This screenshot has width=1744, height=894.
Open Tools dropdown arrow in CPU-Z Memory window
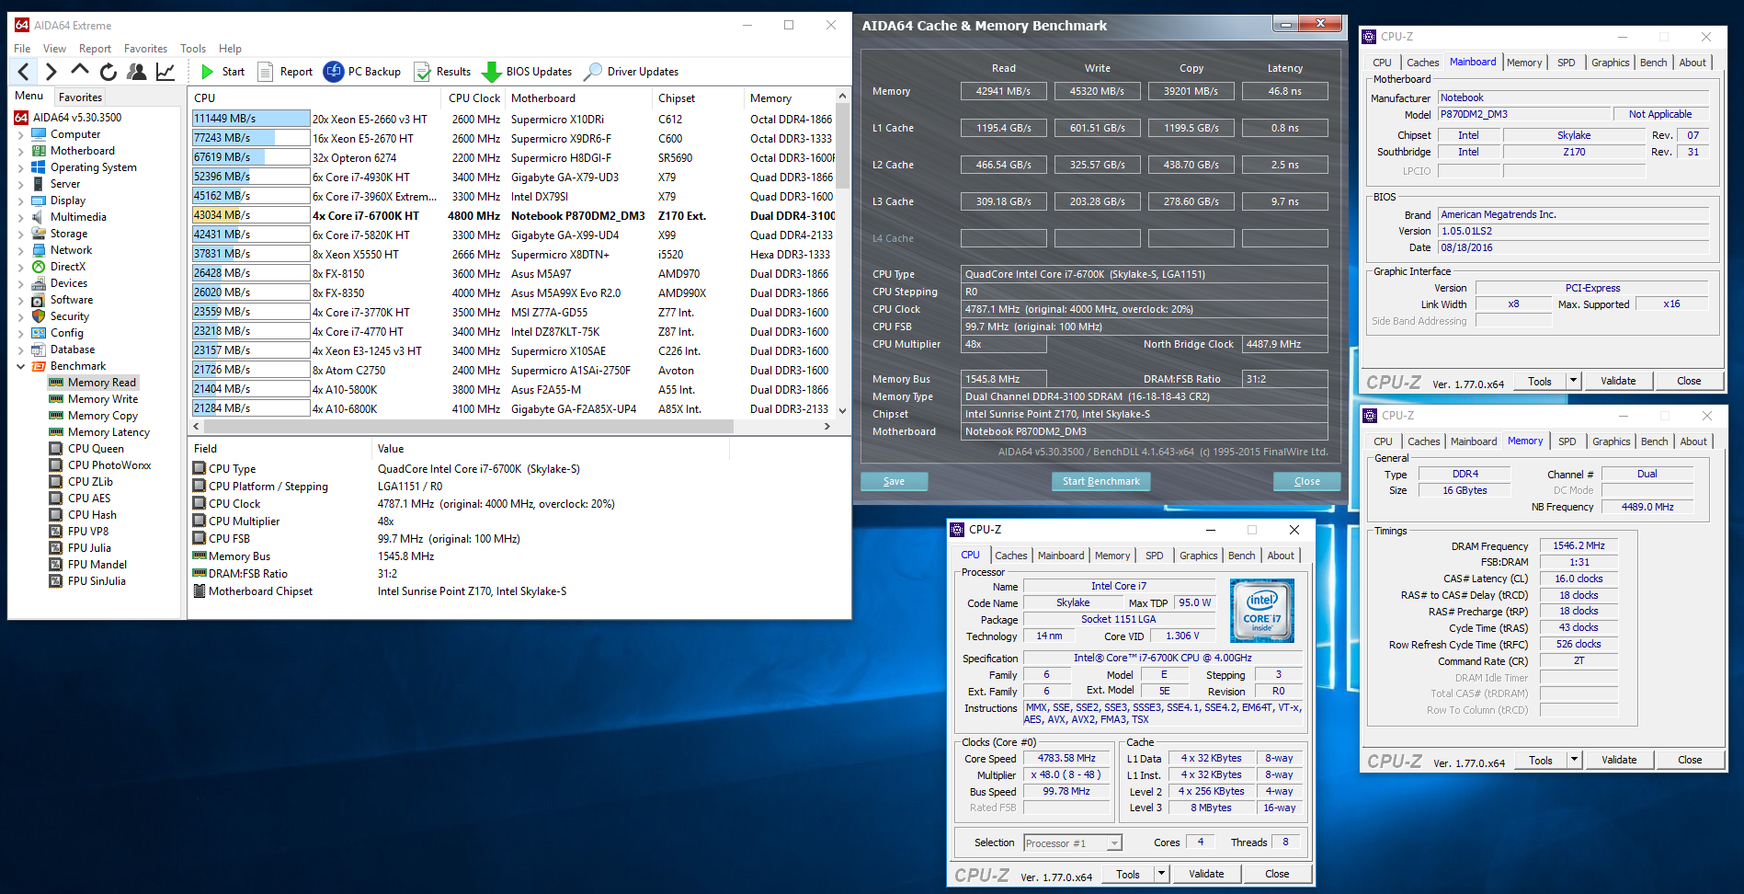point(1574,760)
